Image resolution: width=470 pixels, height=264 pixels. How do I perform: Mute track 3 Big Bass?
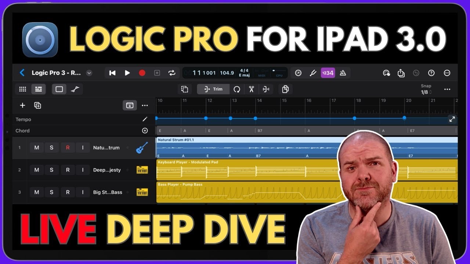pos(37,192)
